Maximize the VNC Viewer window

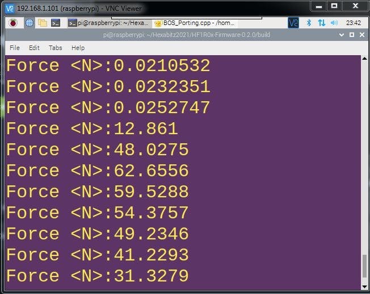334,6
